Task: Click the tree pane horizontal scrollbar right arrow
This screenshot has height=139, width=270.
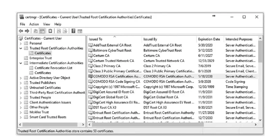Action: [83, 124]
